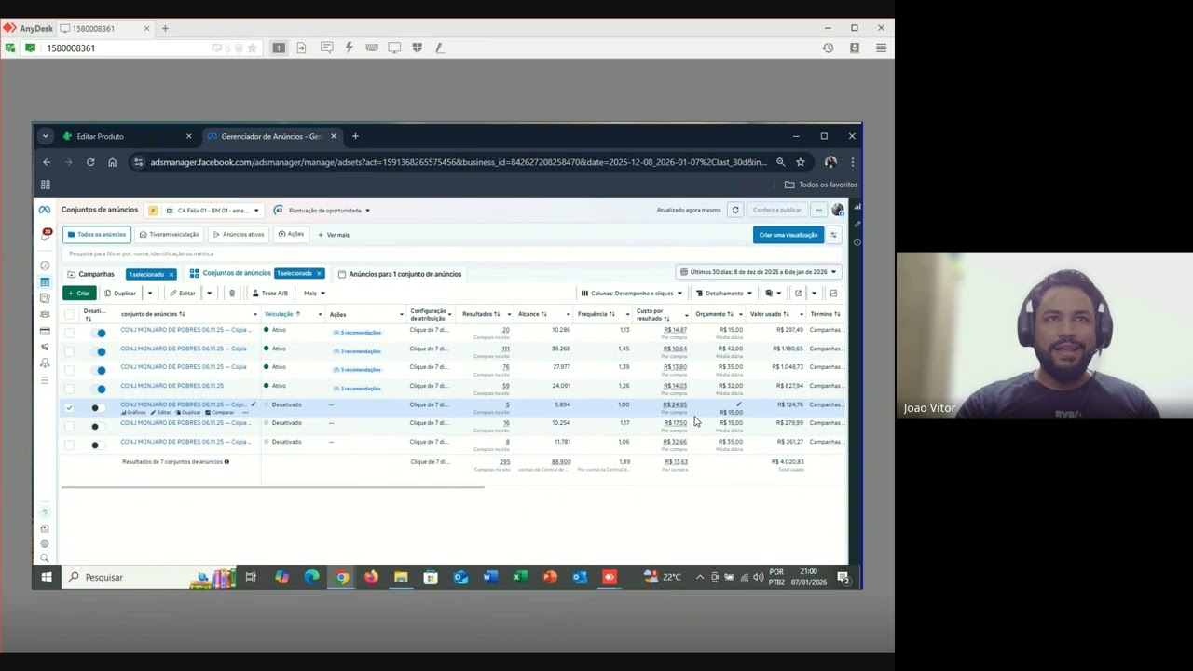Screen dimensions: 1193x671
Task: Click the export share icon
Action: click(x=798, y=293)
